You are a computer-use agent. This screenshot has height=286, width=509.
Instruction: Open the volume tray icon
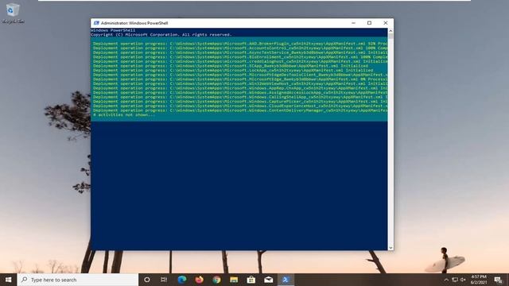point(463,280)
